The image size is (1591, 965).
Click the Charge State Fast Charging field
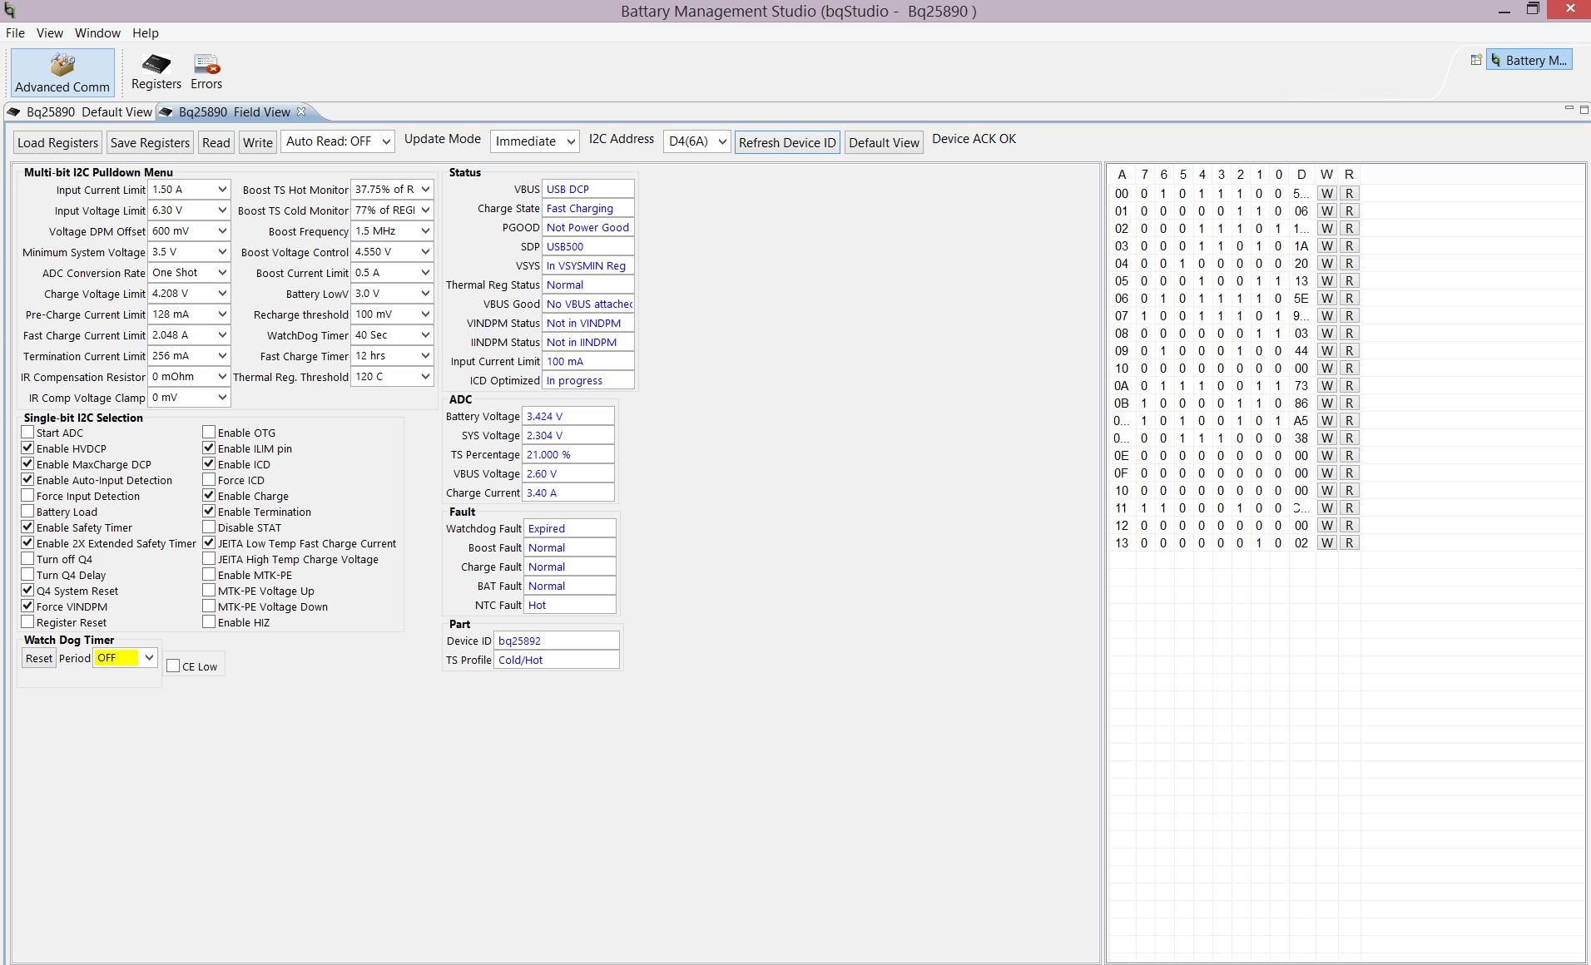(587, 208)
